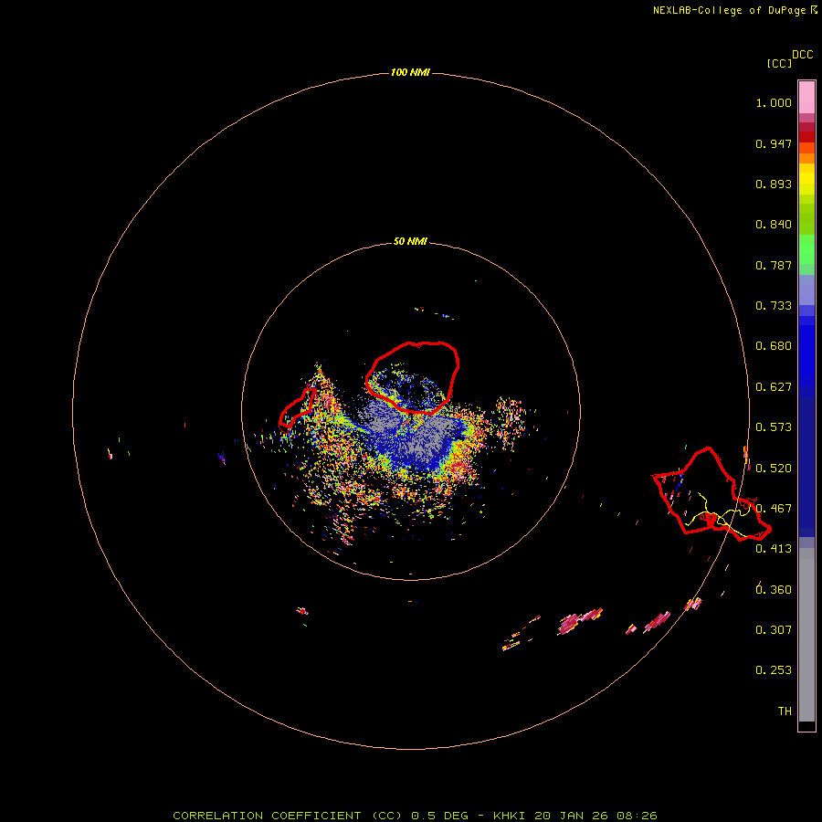Click the red island outline with yellow roads

(711, 494)
